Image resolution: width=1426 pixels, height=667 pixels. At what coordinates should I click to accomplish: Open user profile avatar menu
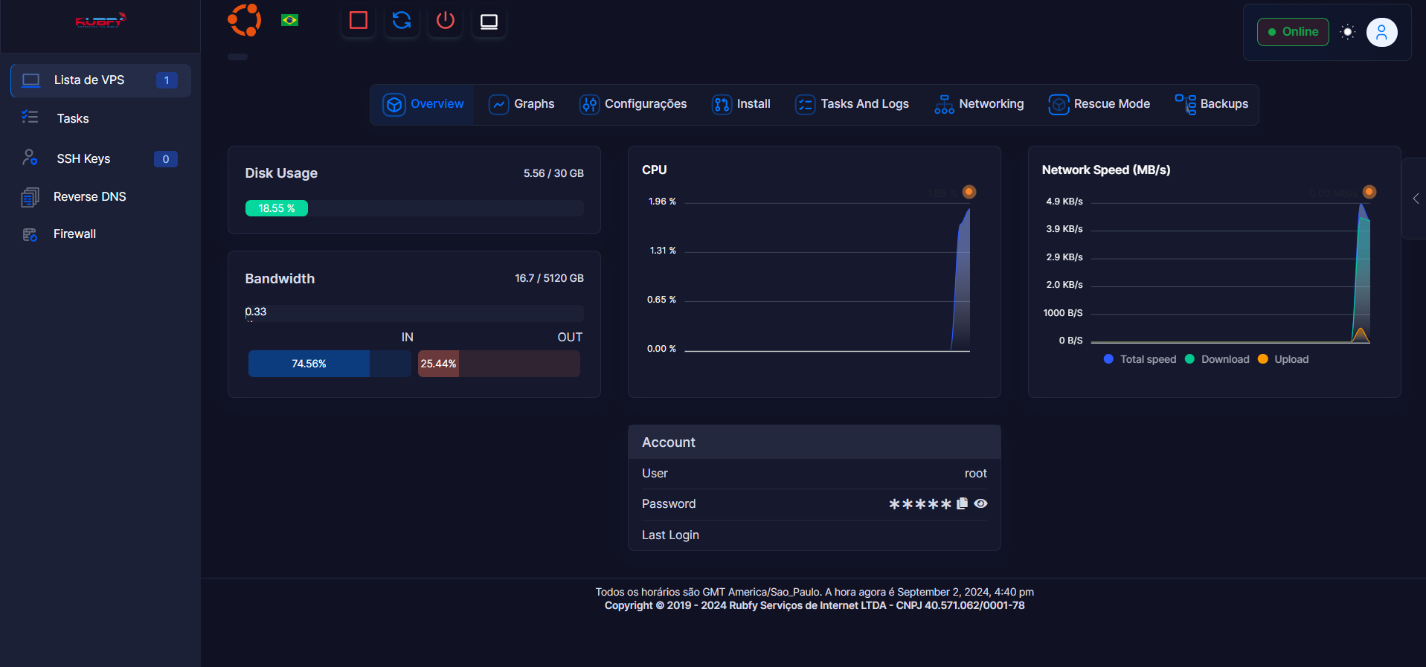(1381, 32)
